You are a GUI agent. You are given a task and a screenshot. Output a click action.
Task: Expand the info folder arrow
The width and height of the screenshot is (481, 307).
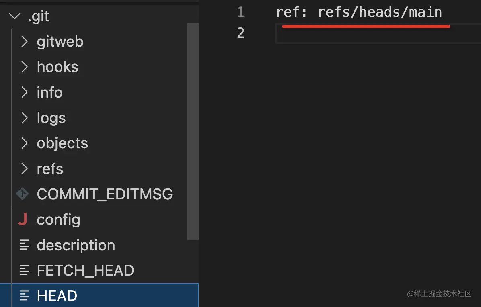tap(25, 92)
